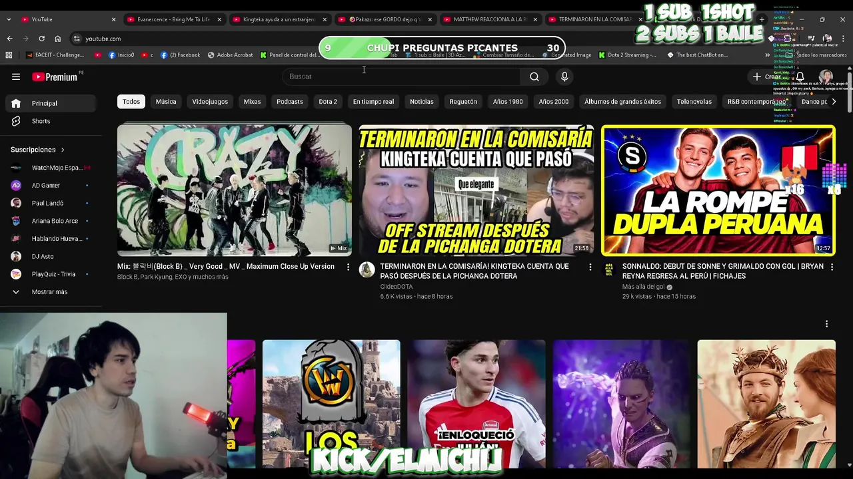Open the Warcraft tombstone Short thumbnail
The image size is (853, 479).
(331, 404)
